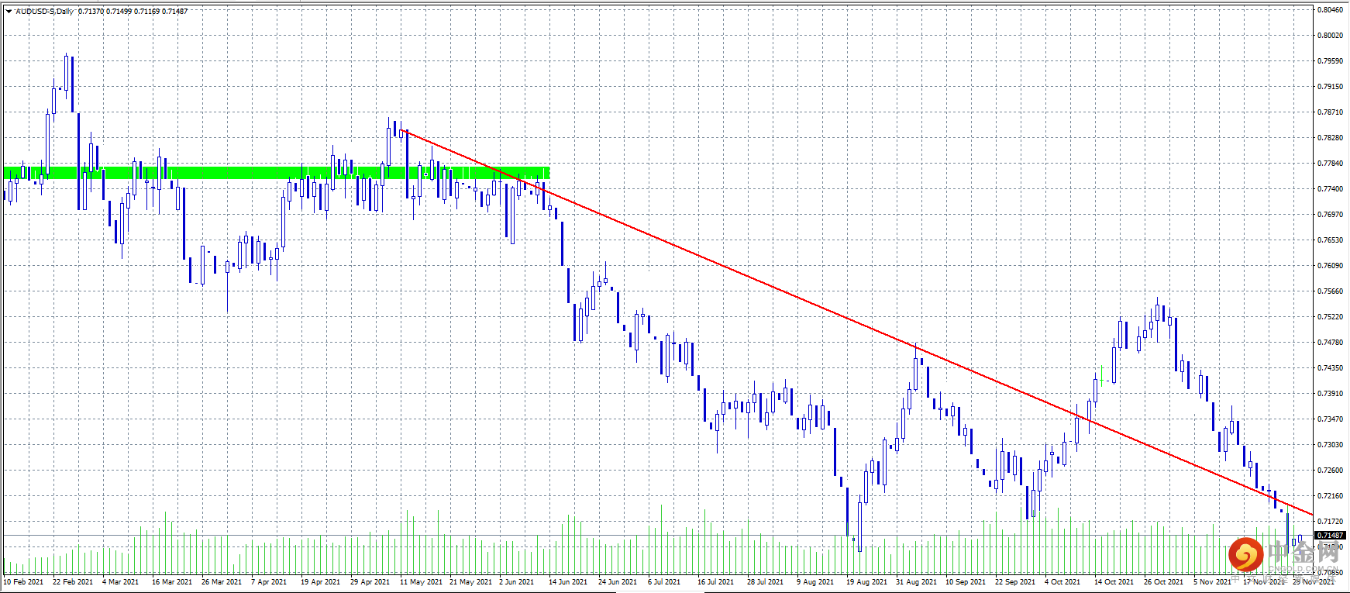Screen dimensions: 1350x593
Task: Click the 9 Aug 2021 date label
Action: tap(815, 582)
